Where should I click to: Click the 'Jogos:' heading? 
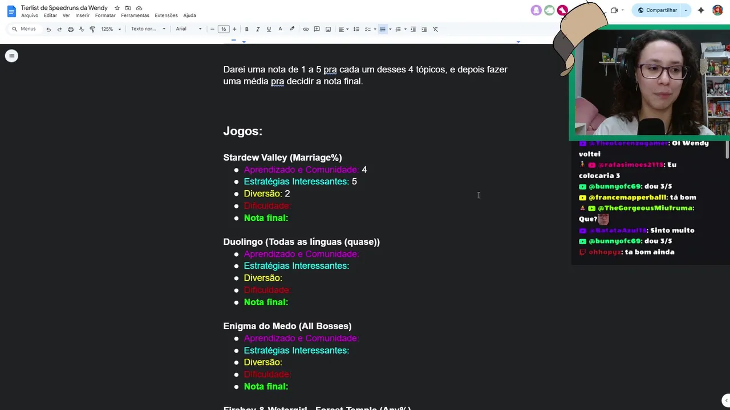tap(242, 131)
